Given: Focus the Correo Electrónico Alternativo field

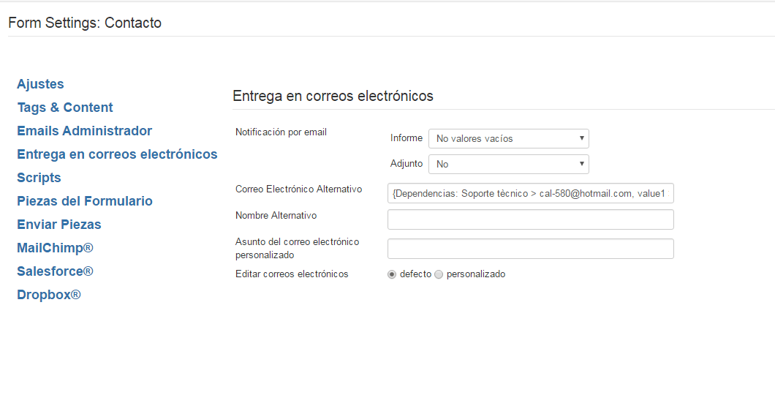Looking at the screenshot, I should pos(530,193).
